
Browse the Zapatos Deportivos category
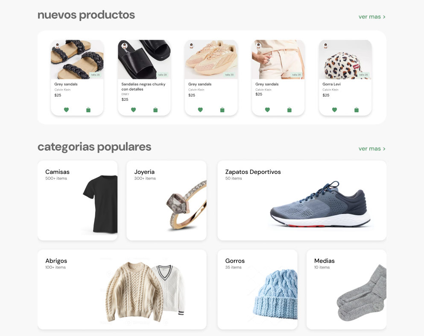tap(301, 200)
